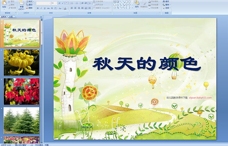Click the font color A swatch

coord(65,8)
